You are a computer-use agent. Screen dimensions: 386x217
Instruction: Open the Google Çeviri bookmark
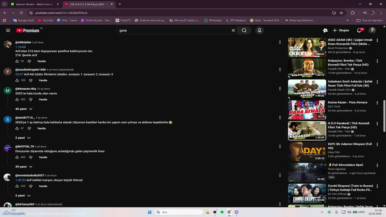[24, 20]
